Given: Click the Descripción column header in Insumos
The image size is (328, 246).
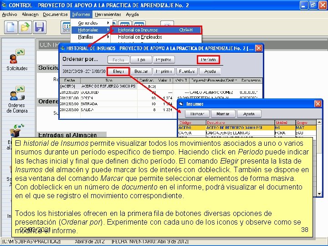Looking at the screenshot, I should (x=241, y=123).
